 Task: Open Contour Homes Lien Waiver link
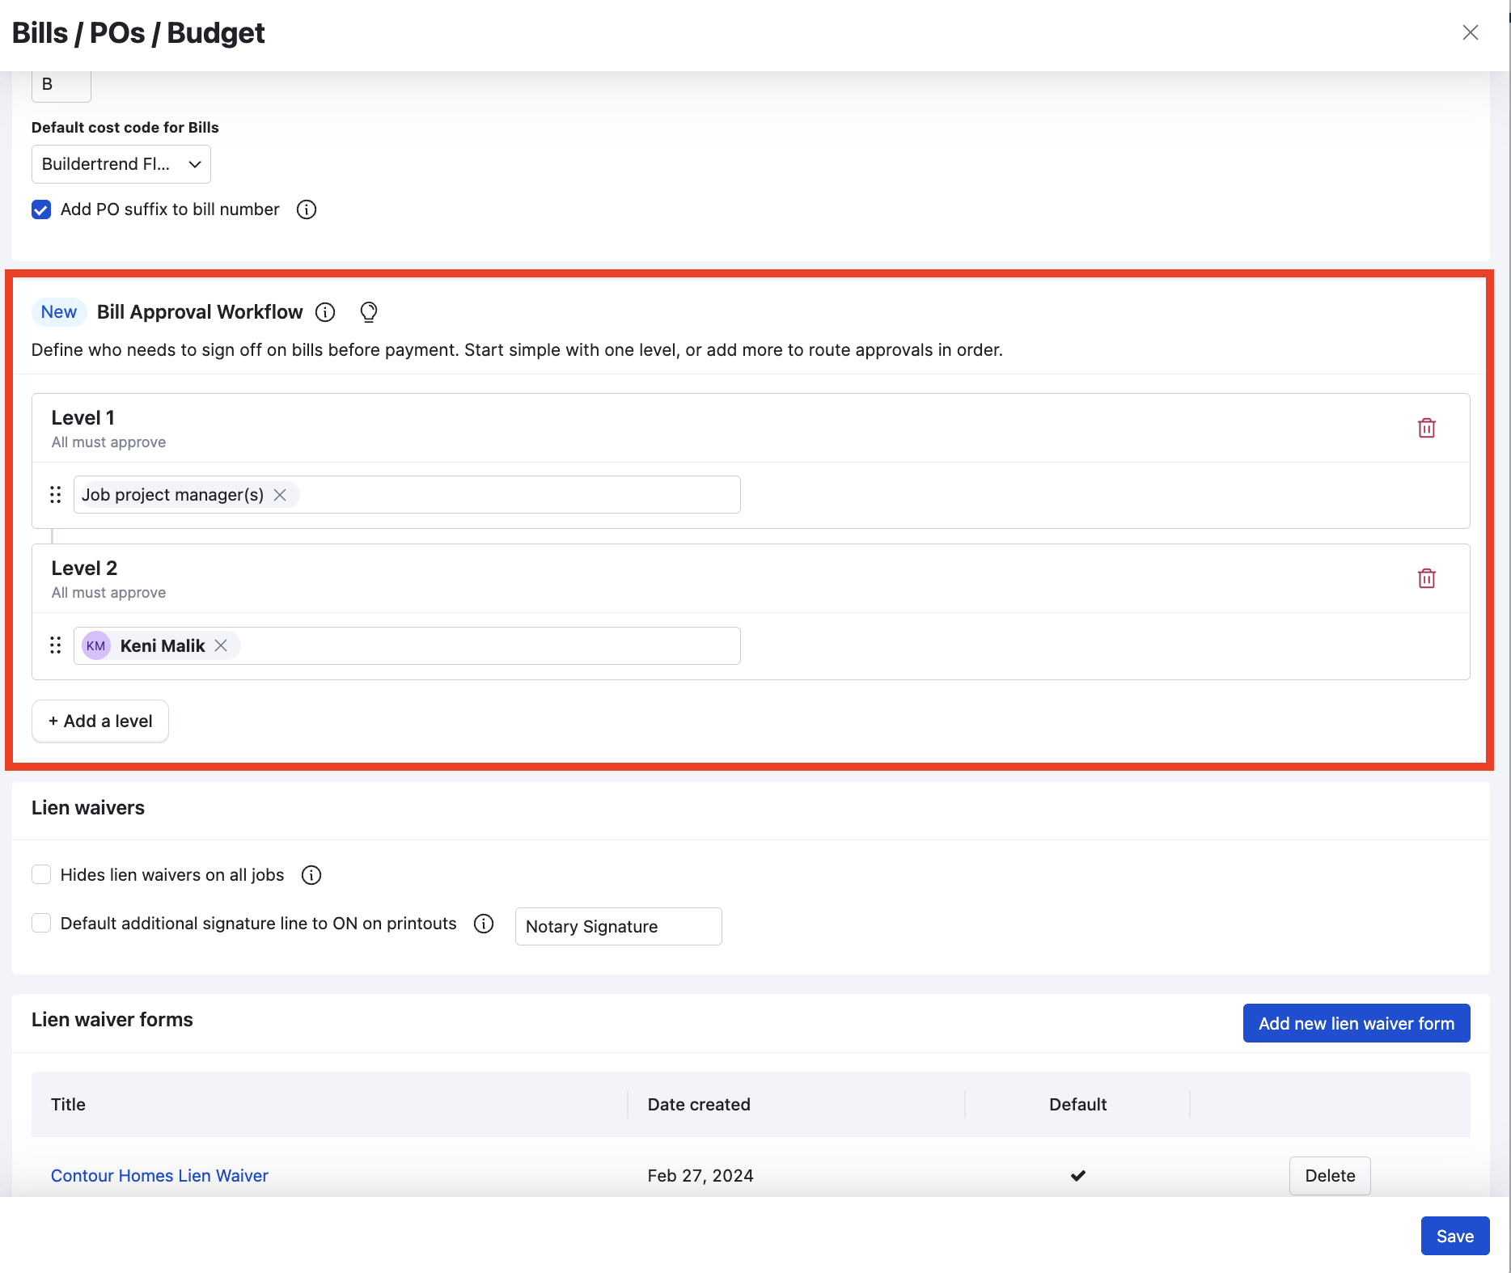click(x=159, y=1176)
